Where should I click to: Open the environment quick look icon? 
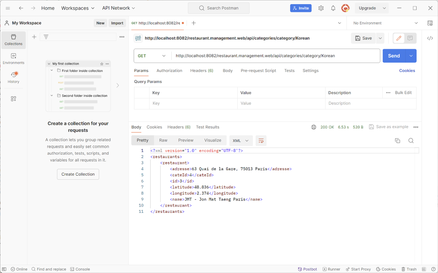coord(430,23)
